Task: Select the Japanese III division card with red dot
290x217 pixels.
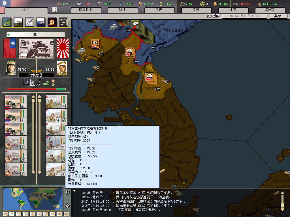Action: (x=56, y=129)
